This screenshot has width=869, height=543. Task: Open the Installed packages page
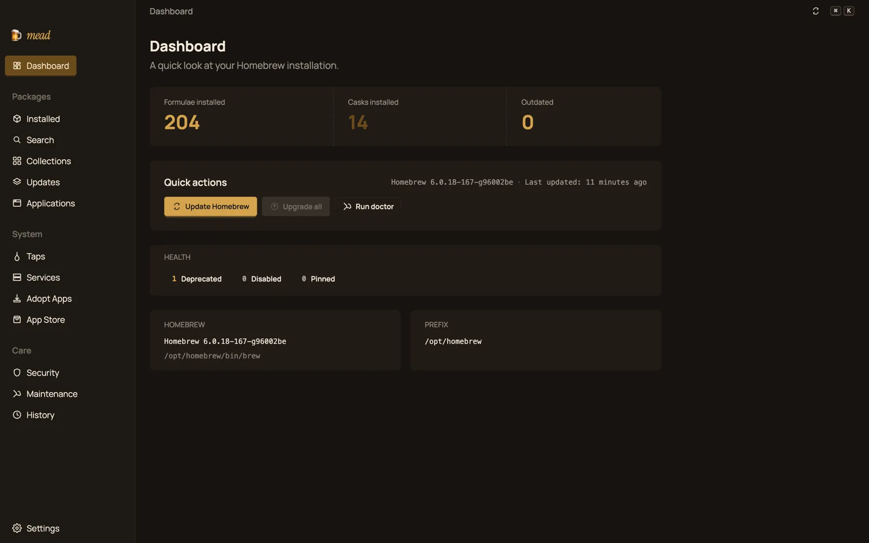click(41, 119)
